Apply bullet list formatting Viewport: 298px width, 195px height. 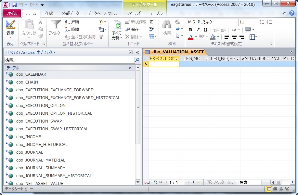[262, 22]
